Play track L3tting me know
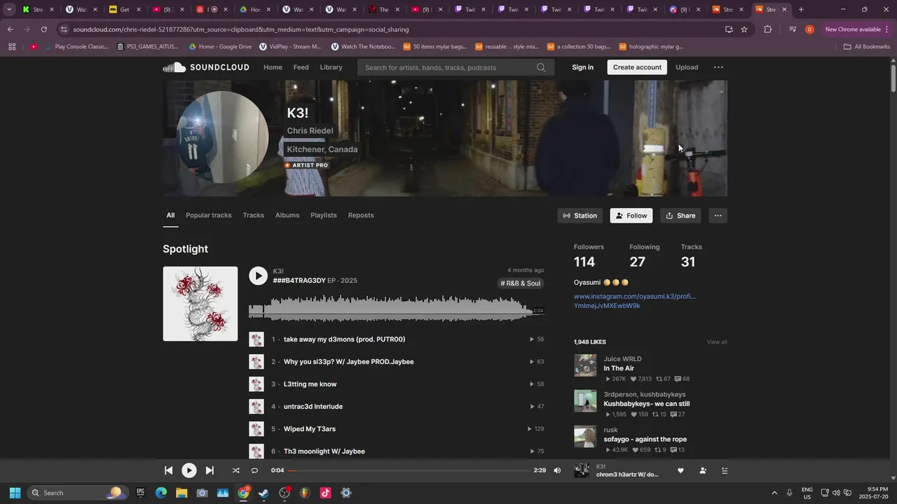Screen dimensions: 897x504 tap(310, 384)
